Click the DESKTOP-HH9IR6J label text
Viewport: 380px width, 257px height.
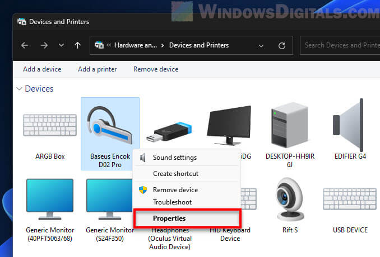coord(290,160)
